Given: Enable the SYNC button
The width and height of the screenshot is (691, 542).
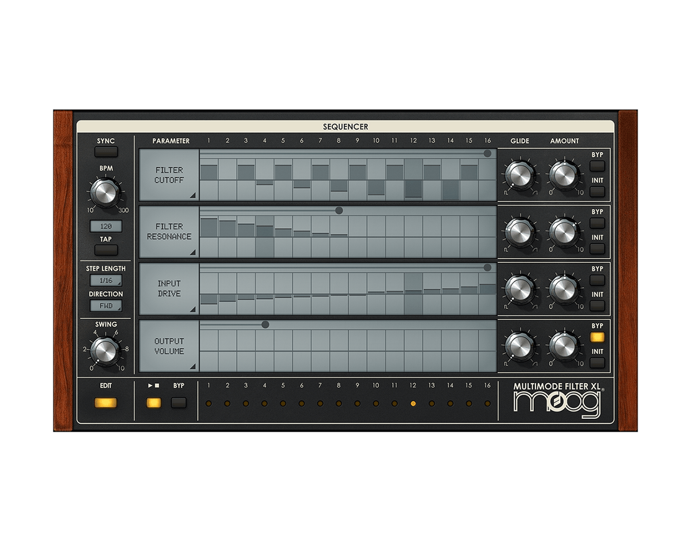Looking at the screenshot, I should (x=106, y=151).
